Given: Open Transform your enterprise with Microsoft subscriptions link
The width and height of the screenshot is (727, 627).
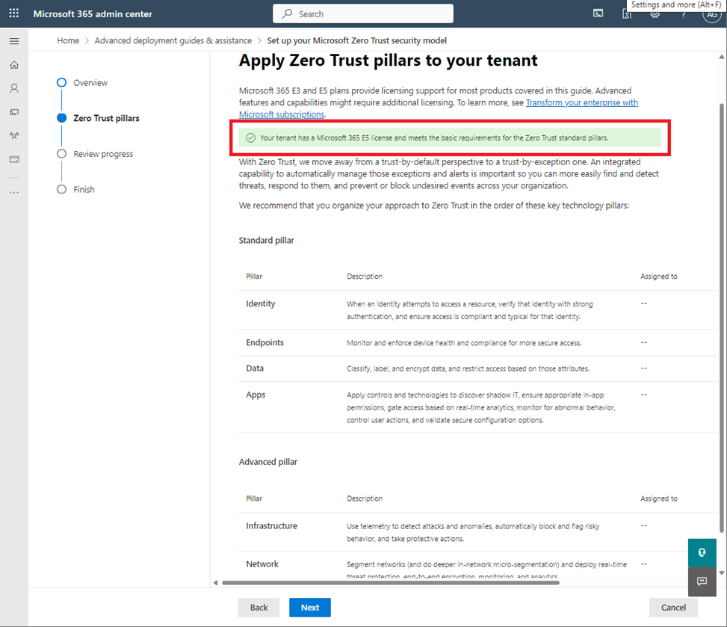Looking at the screenshot, I should click(581, 102).
